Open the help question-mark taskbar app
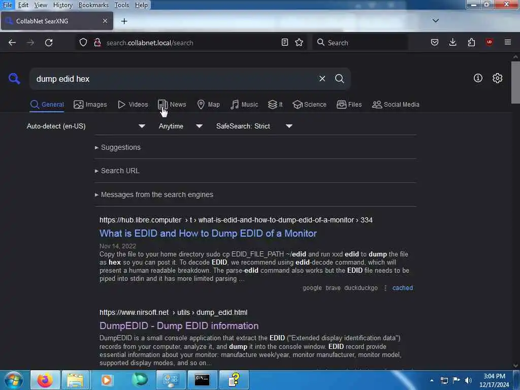 point(234,380)
